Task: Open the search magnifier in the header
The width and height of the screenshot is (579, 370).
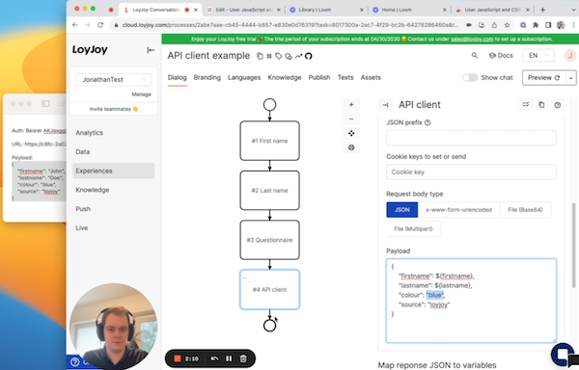Action: (x=475, y=55)
